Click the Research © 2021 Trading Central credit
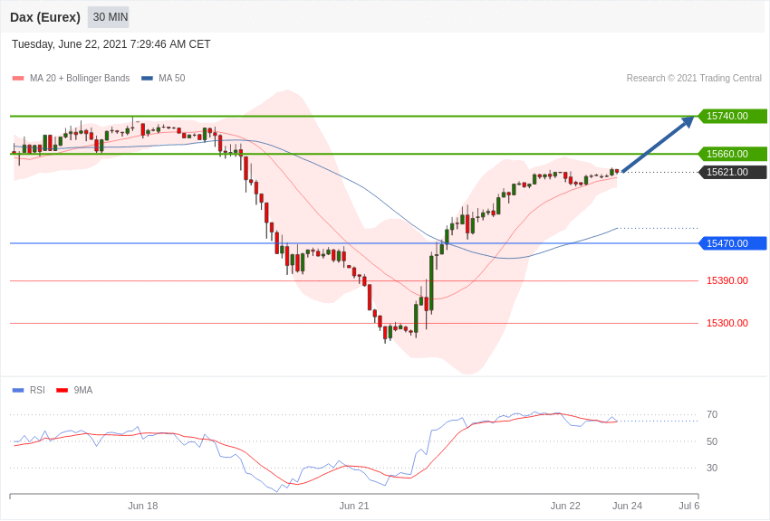This screenshot has width=770, height=521. [694, 79]
